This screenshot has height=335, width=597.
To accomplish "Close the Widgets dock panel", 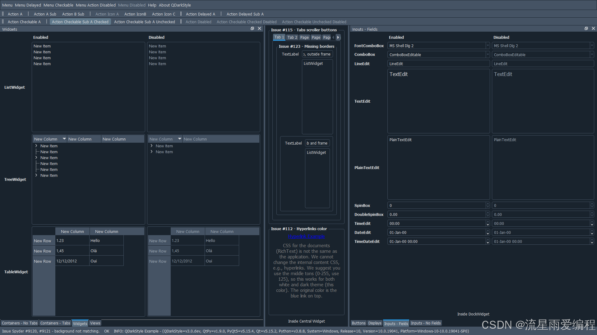I will tap(260, 29).
